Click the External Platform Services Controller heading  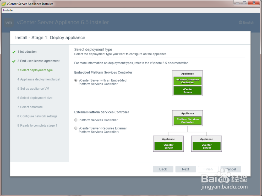click(x=102, y=112)
